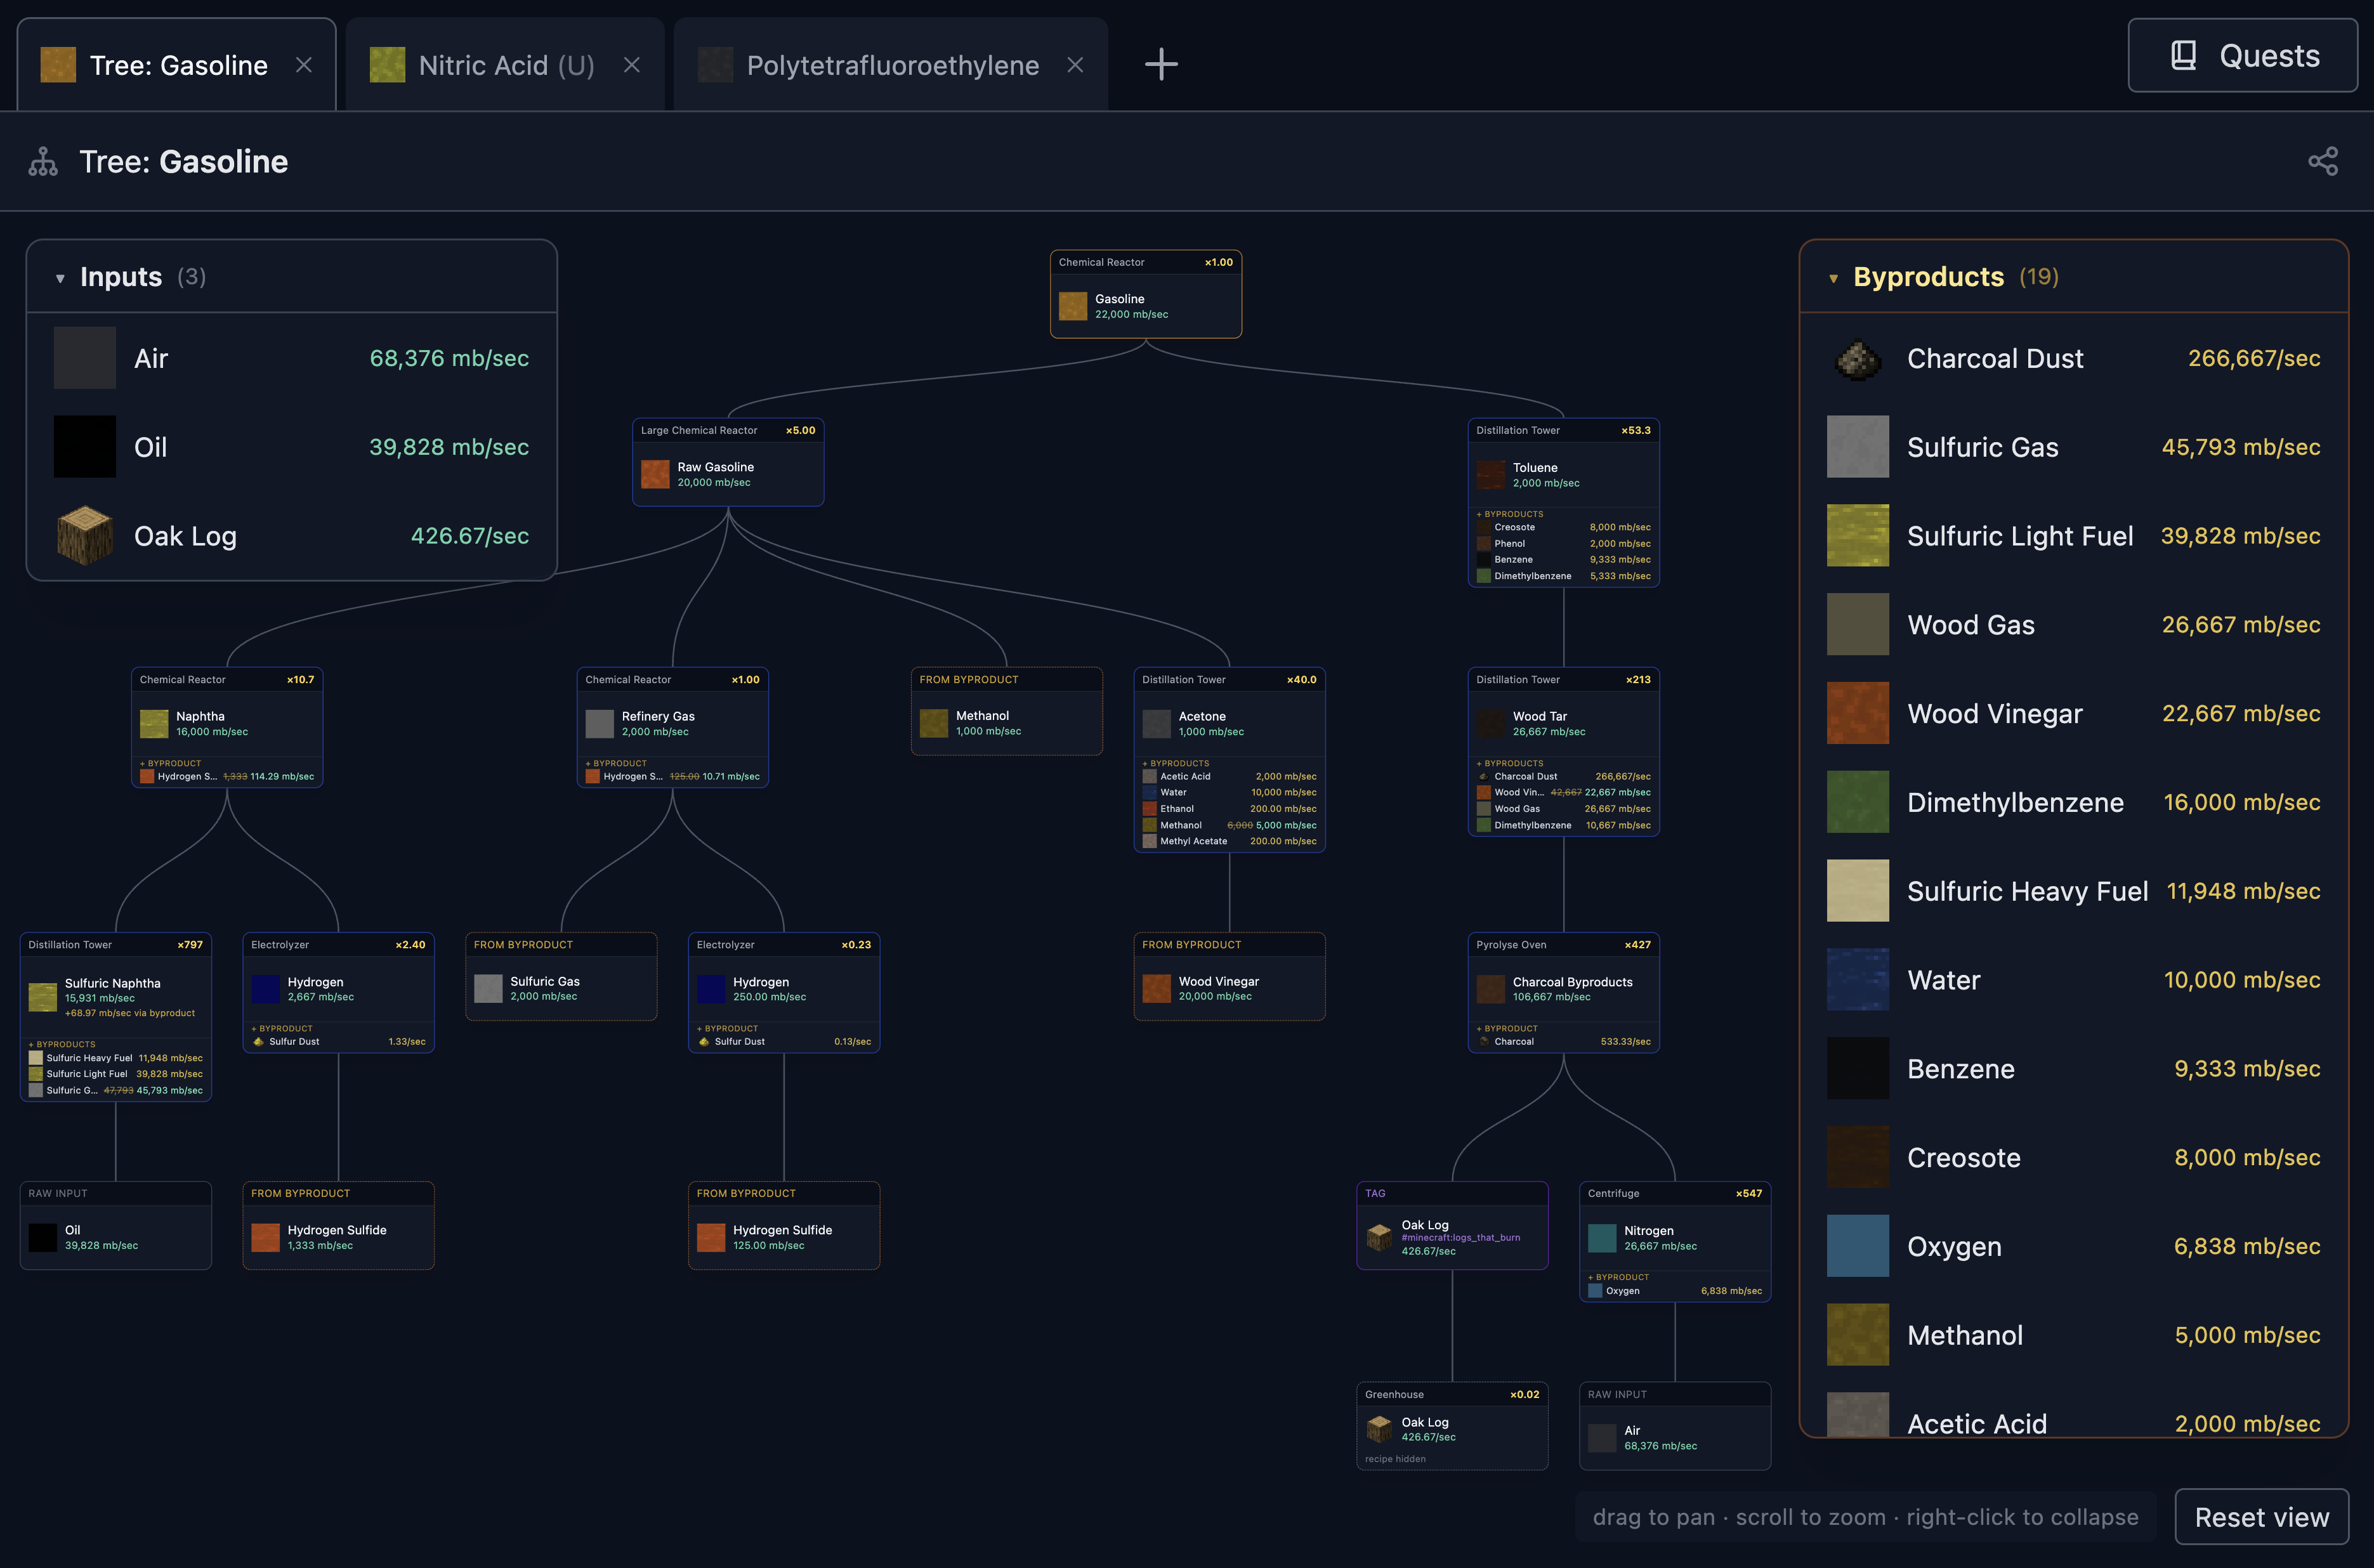This screenshot has height=1568, width=2374.
Task: Click the Benzene icon in Byproducts
Action: (1858, 1068)
